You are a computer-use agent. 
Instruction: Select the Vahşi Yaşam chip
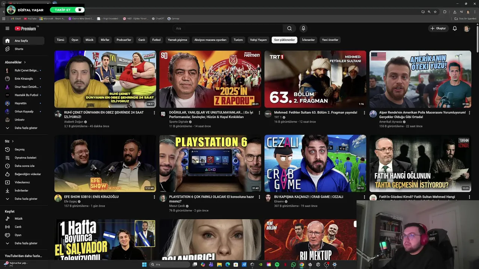tap(258, 40)
